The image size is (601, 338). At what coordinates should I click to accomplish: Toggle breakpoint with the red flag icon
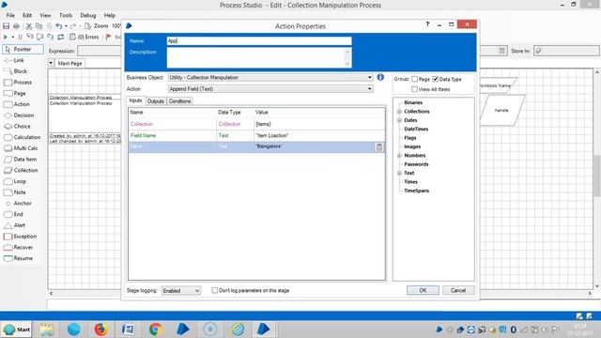coord(109,37)
